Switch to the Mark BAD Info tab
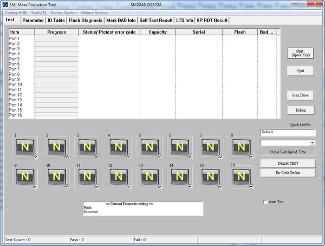Viewport: 325px width, 246px height. (x=121, y=21)
